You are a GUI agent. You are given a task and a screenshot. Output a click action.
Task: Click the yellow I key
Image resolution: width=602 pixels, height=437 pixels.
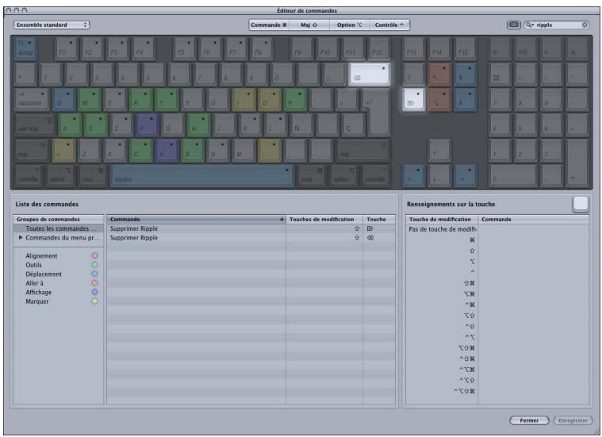point(243,100)
